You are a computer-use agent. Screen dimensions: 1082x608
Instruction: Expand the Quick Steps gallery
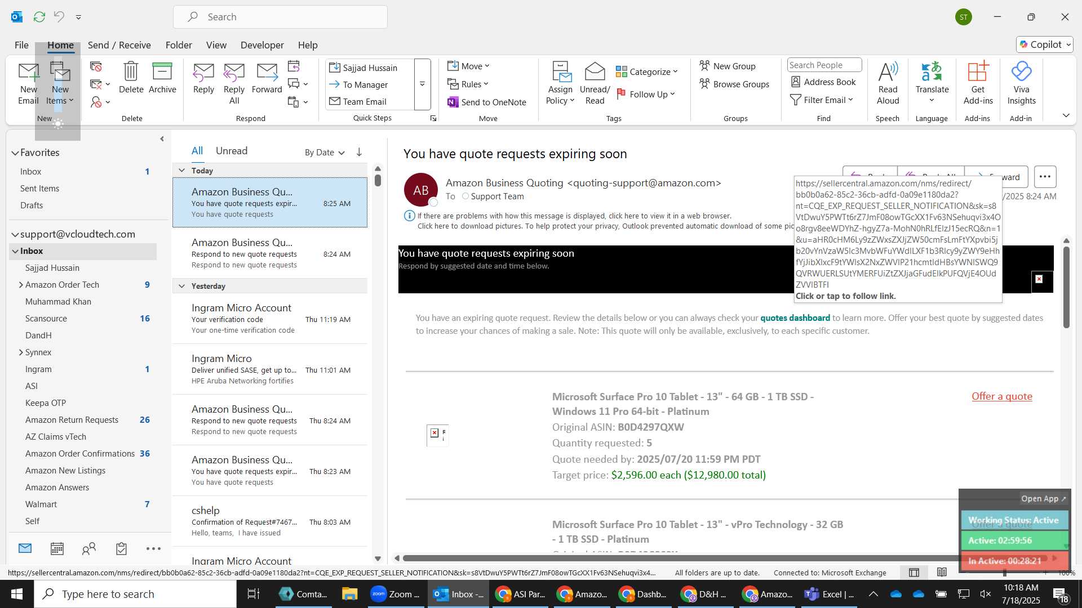coord(422,84)
